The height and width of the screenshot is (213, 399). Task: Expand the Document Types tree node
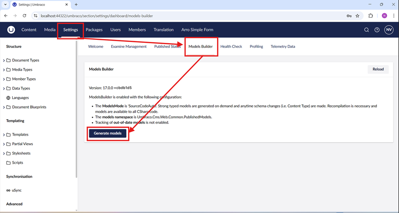tap(4, 61)
